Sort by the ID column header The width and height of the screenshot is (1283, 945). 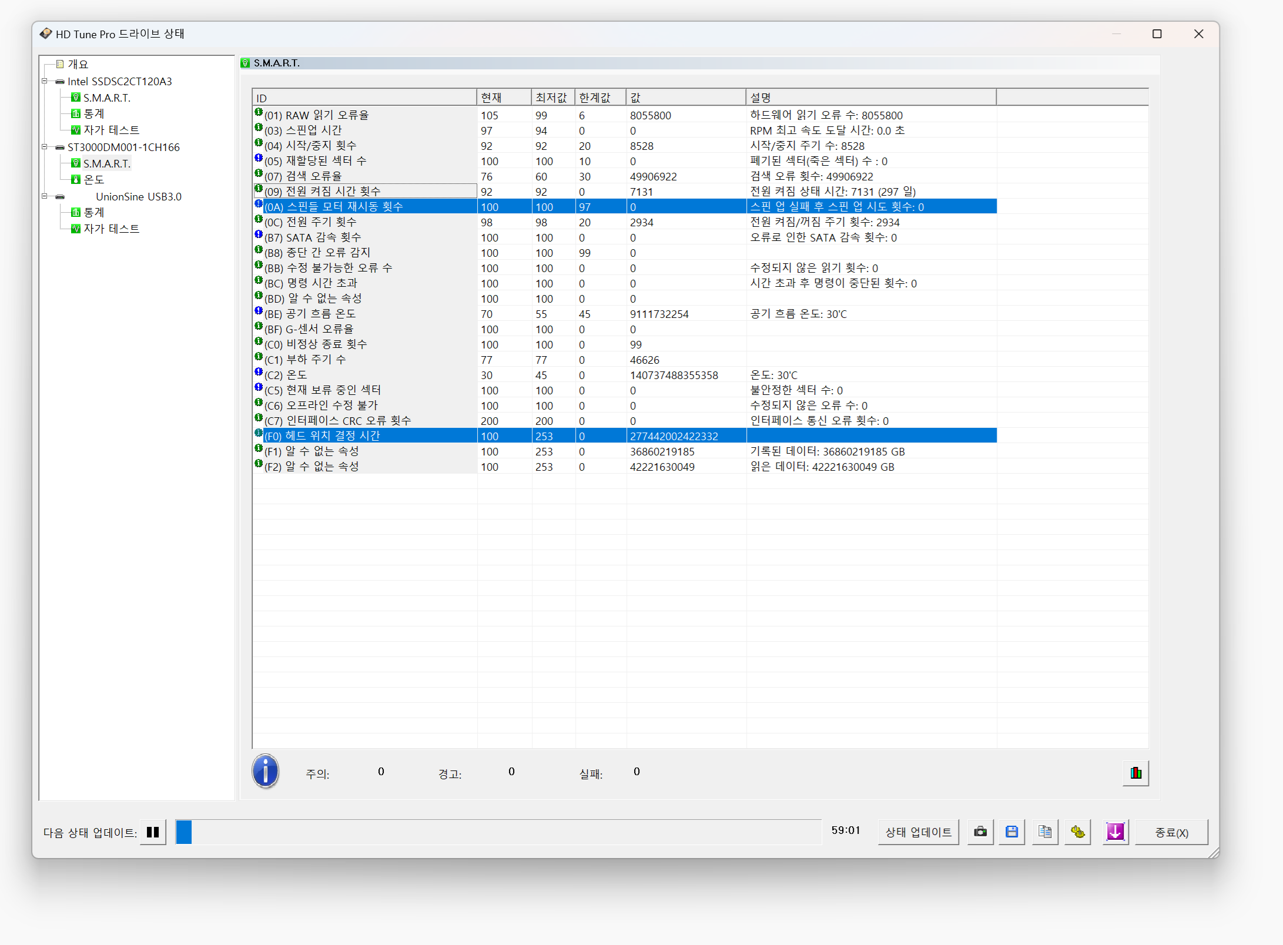pyautogui.click(x=364, y=98)
